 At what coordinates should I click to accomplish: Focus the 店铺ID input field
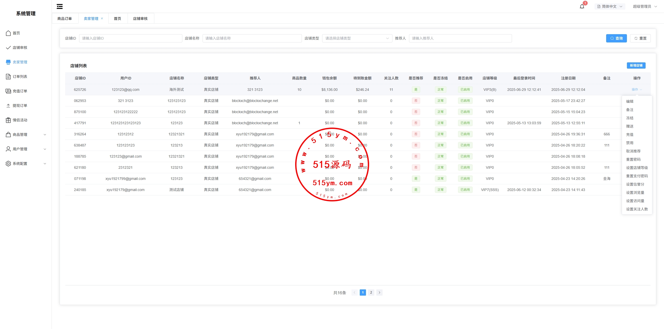point(130,38)
